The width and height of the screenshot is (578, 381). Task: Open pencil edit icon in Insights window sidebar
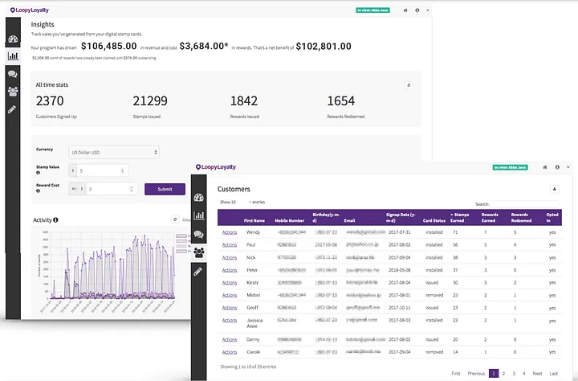tap(12, 109)
